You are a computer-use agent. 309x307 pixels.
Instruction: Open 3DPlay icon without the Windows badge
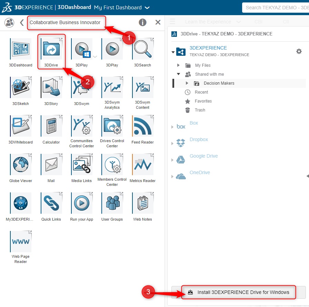click(x=112, y=49)
